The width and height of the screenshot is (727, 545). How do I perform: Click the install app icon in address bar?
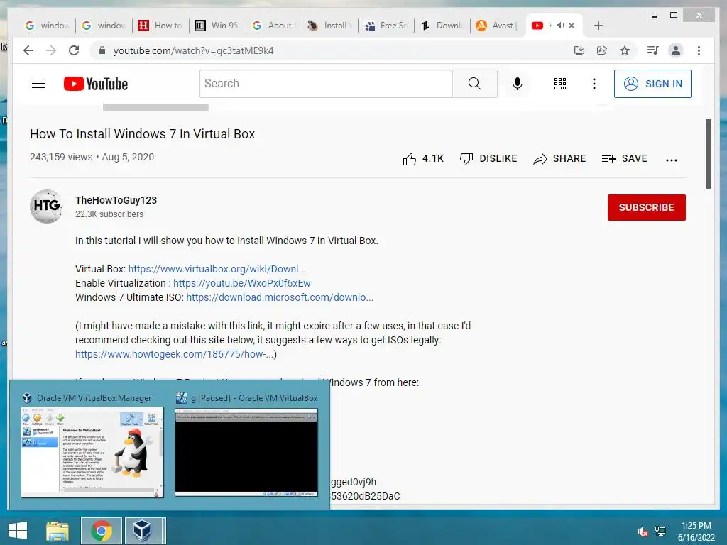click(x=579, y=50)
